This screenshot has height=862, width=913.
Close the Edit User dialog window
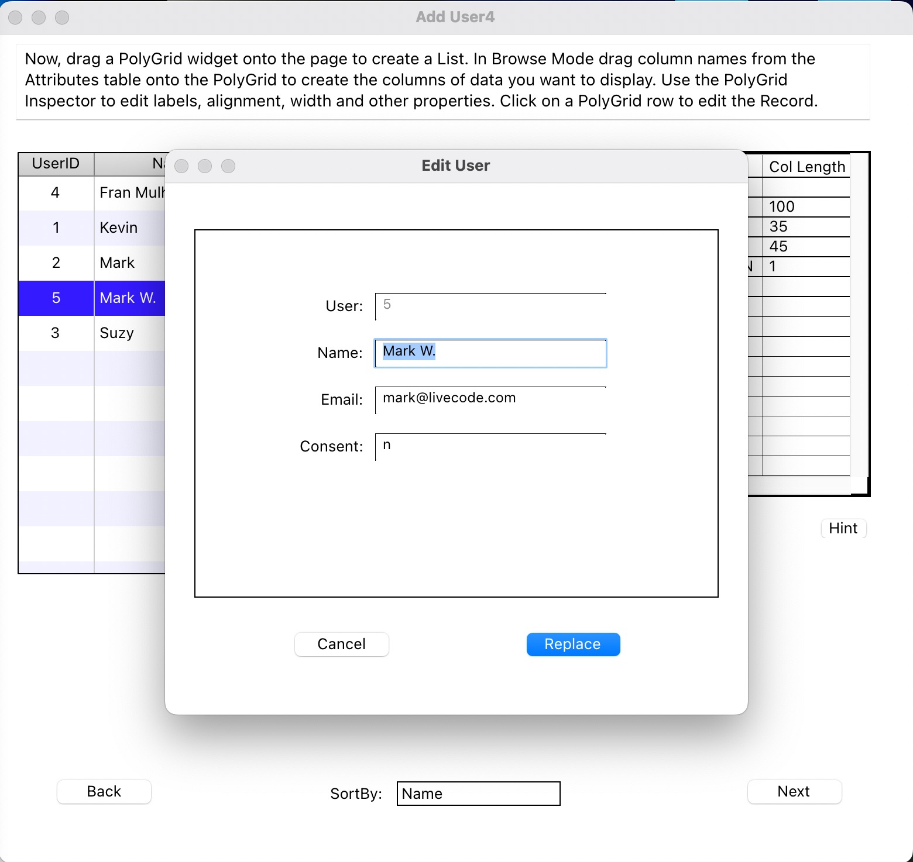(181, 166)
